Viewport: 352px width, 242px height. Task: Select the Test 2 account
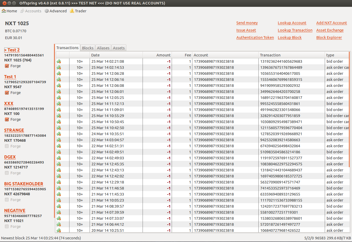point(12,50)
